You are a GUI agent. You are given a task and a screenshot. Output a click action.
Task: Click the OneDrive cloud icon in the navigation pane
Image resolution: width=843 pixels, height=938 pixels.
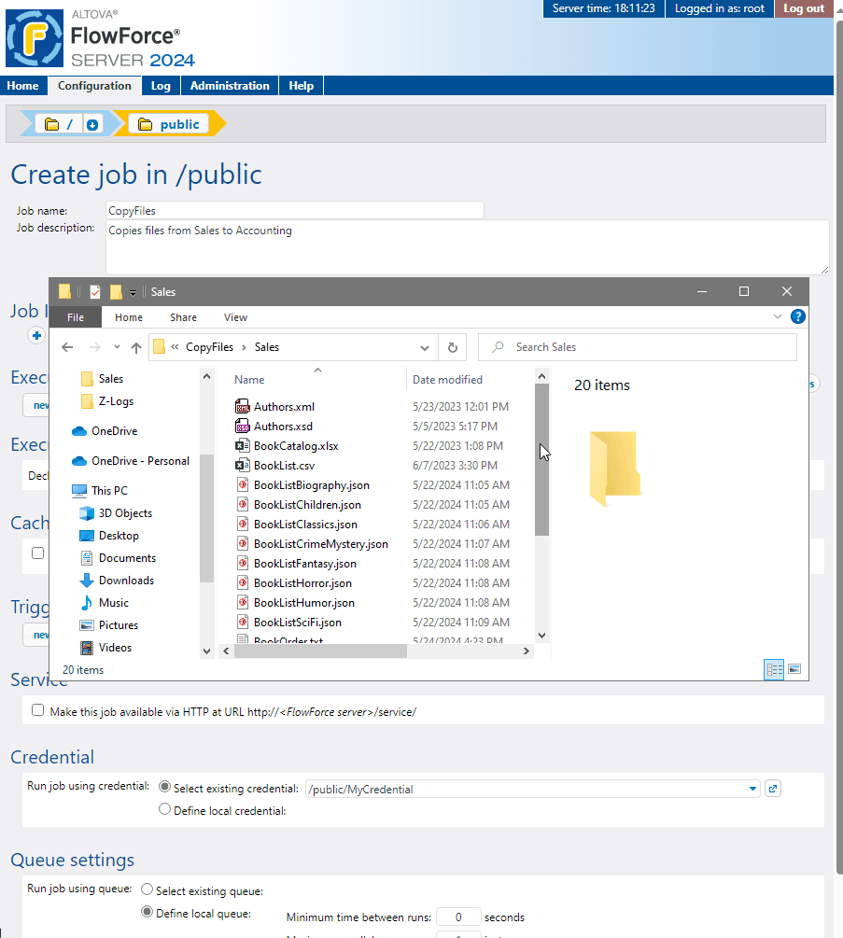coord(79,431)
